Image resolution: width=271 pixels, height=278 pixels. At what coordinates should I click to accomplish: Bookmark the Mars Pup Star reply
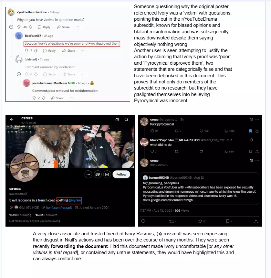250,152
